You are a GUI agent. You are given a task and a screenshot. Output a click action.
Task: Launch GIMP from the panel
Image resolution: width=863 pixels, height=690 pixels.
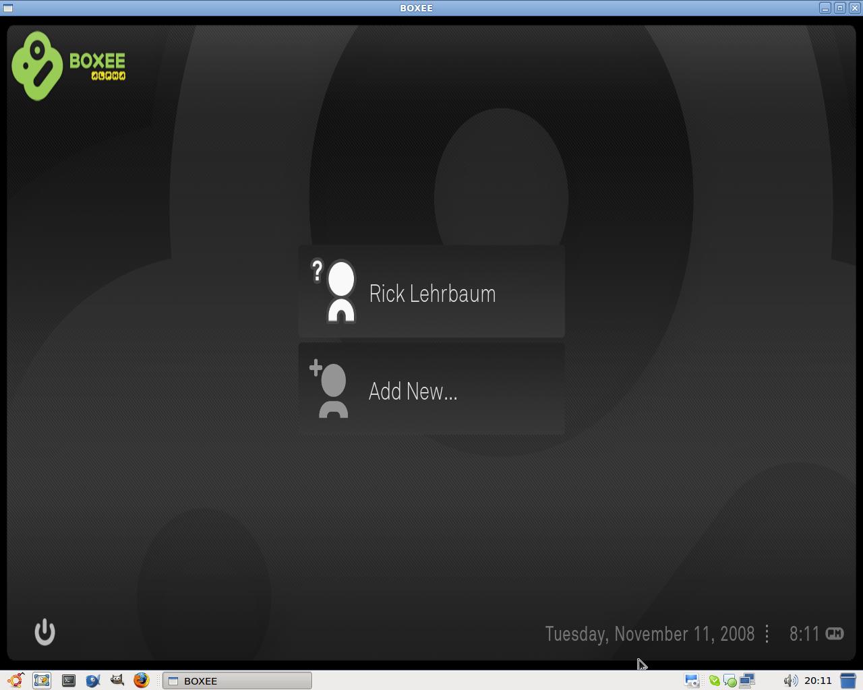117,681
